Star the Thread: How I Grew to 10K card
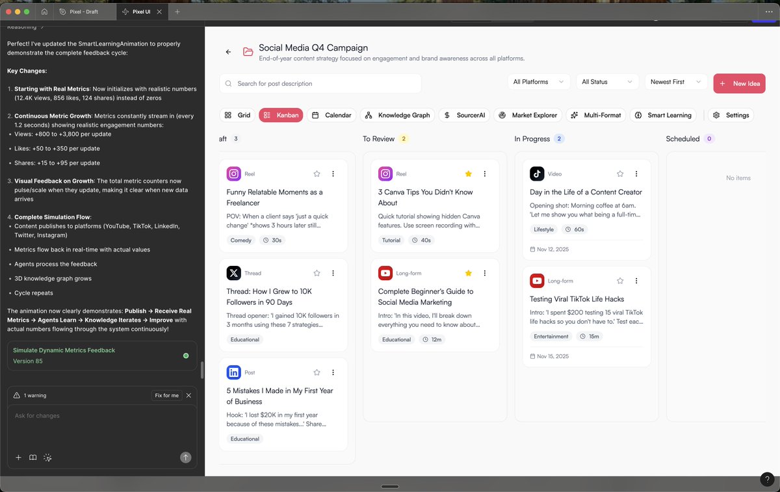 [317, 273]
